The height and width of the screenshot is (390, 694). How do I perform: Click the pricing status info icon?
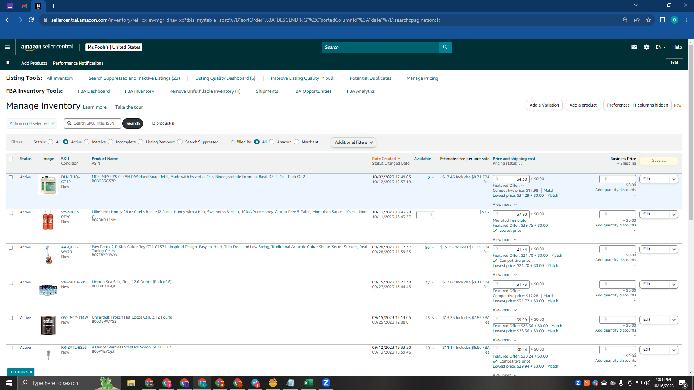[520, 164]
